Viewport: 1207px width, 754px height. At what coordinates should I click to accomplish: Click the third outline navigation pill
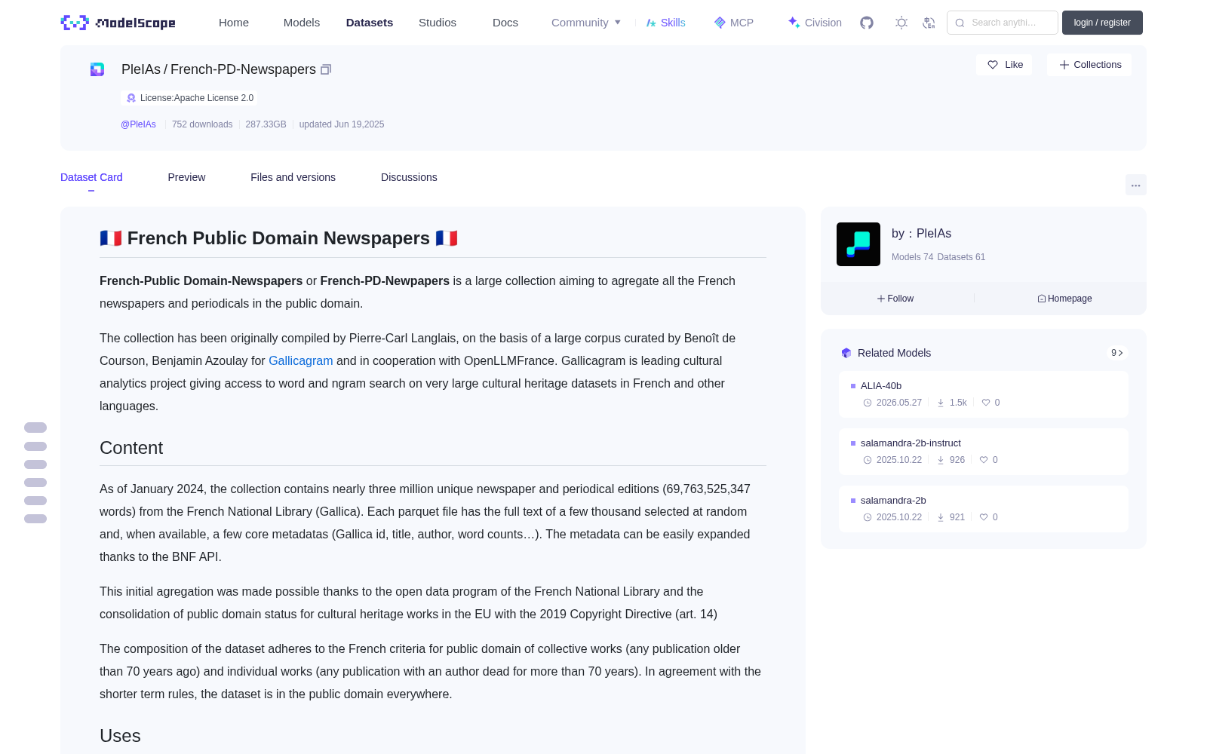(35, 464)
